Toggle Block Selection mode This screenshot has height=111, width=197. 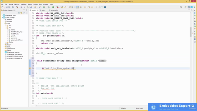coord(72,7)
